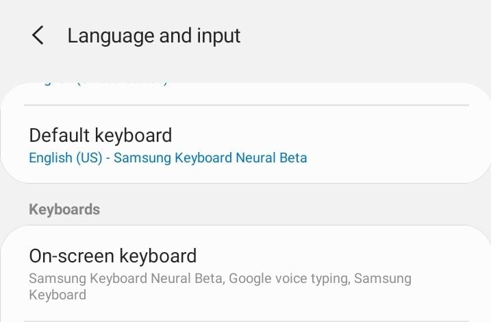The width and height of the screenshot is (491, 322).
Task: Tap the header area right of the title
Action: [363, 36]
